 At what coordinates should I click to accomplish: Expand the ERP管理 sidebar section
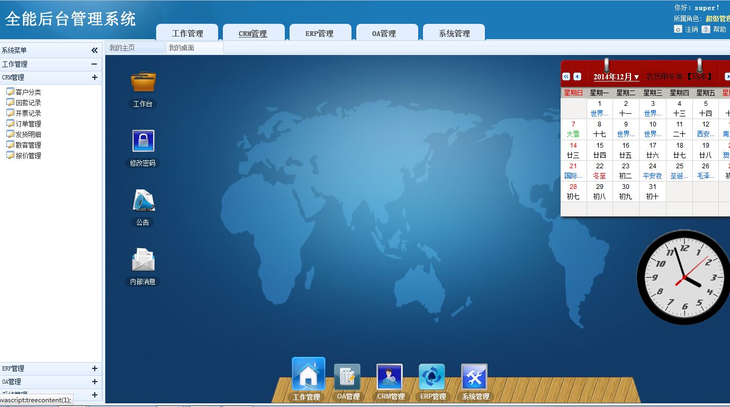[x=94, y=368]
